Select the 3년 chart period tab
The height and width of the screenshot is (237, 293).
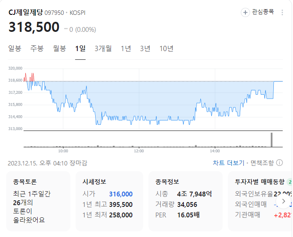[x=145, y=48]
